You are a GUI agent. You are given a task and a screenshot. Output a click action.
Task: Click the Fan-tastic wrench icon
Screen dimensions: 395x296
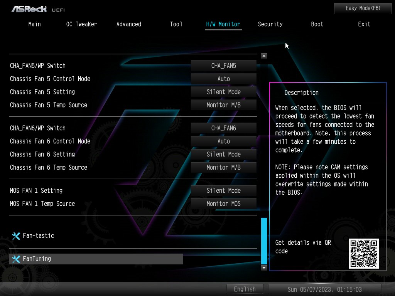tap(16, 236)
